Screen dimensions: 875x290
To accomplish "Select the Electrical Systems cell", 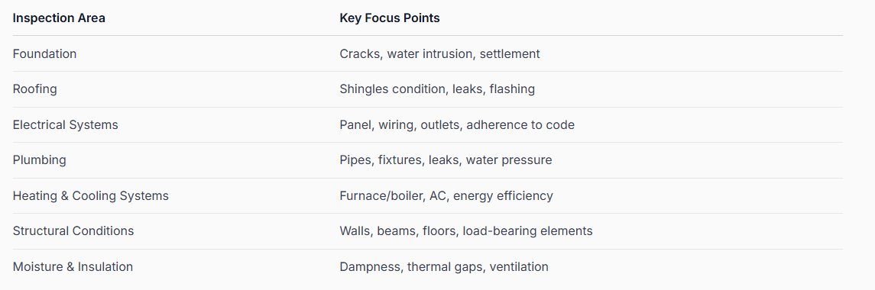I will click(65, 125).
